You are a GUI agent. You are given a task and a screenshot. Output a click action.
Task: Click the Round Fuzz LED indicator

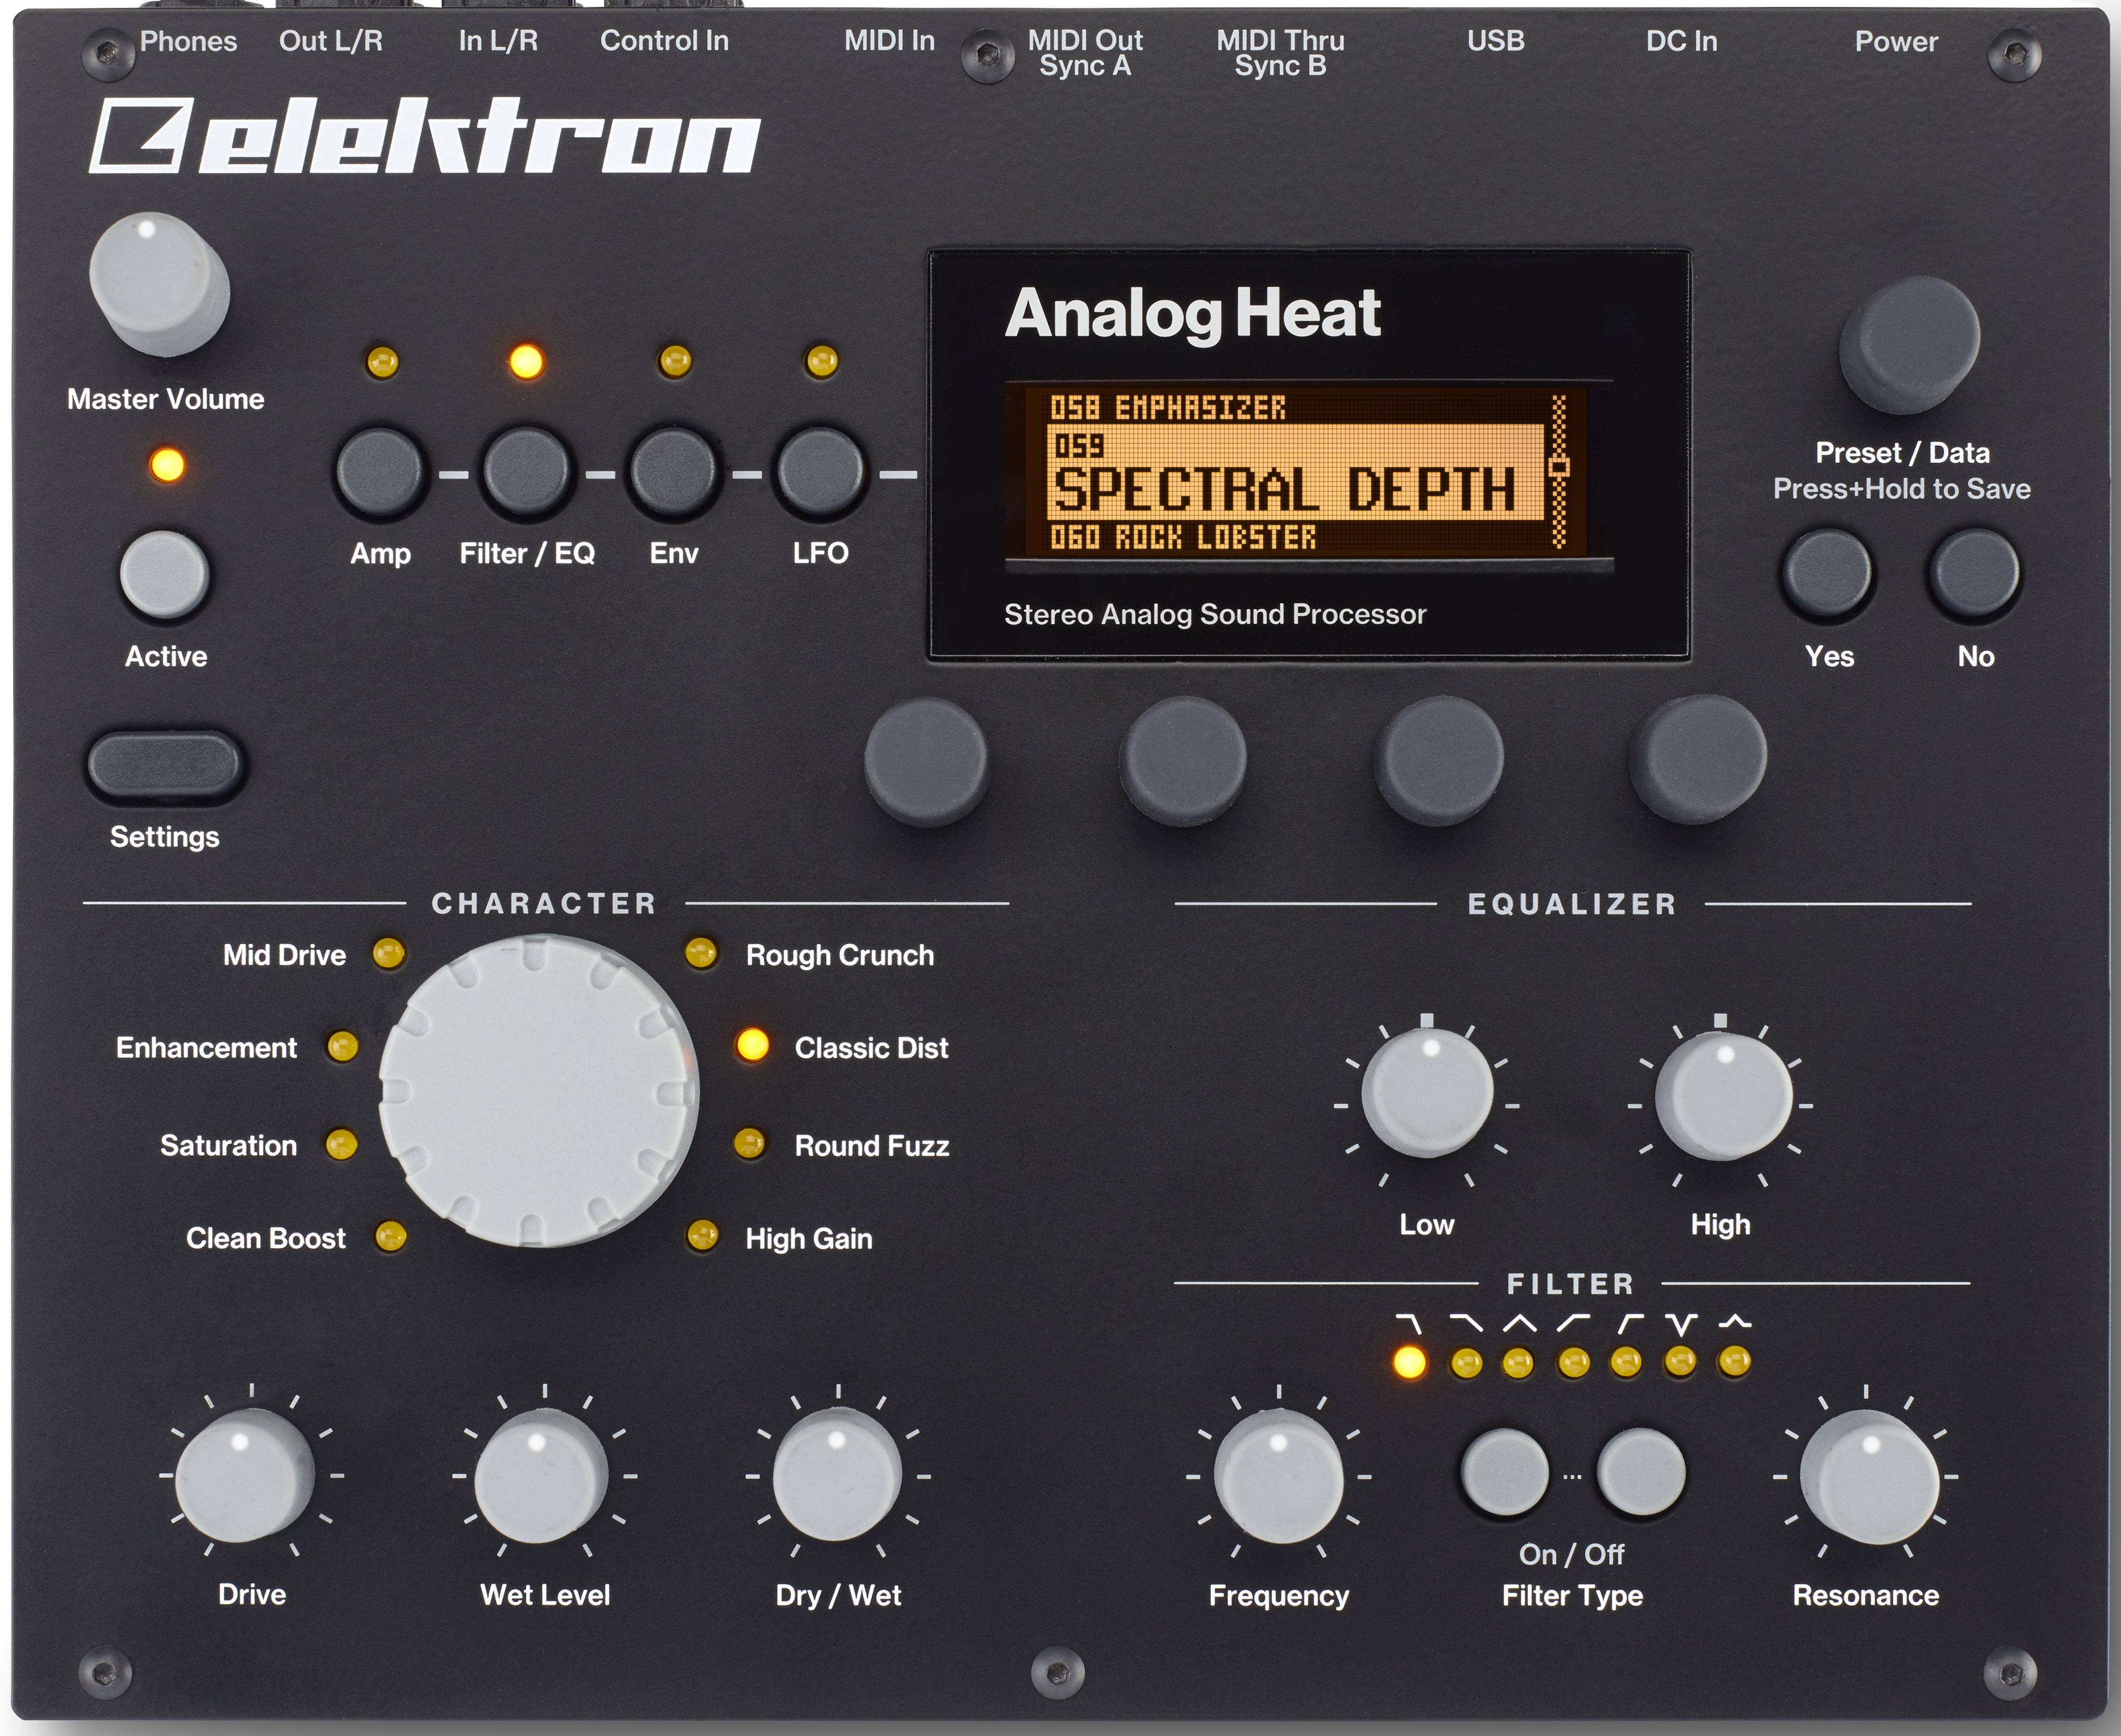(749, 1142)
